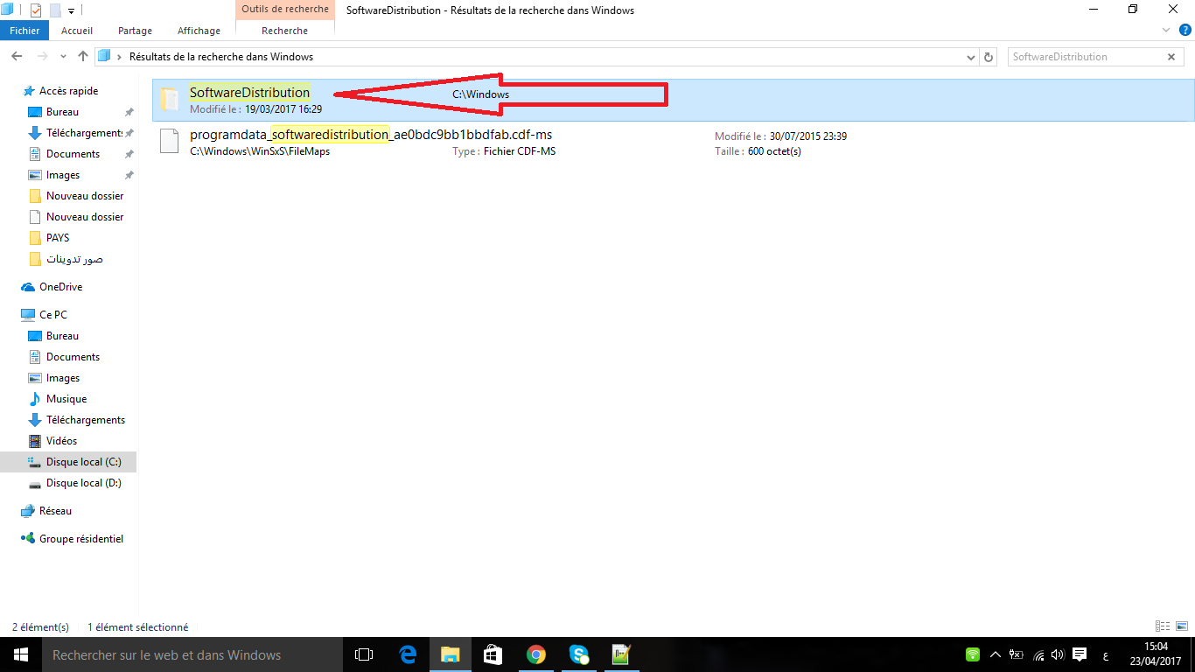Open Réseau in navigation pane
Viewport: 1195px width, 672px height.
pos(55,511)
